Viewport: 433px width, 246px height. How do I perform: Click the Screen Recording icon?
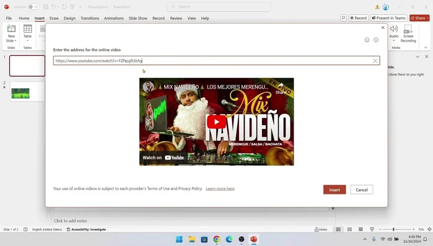[x=408, y=29]
